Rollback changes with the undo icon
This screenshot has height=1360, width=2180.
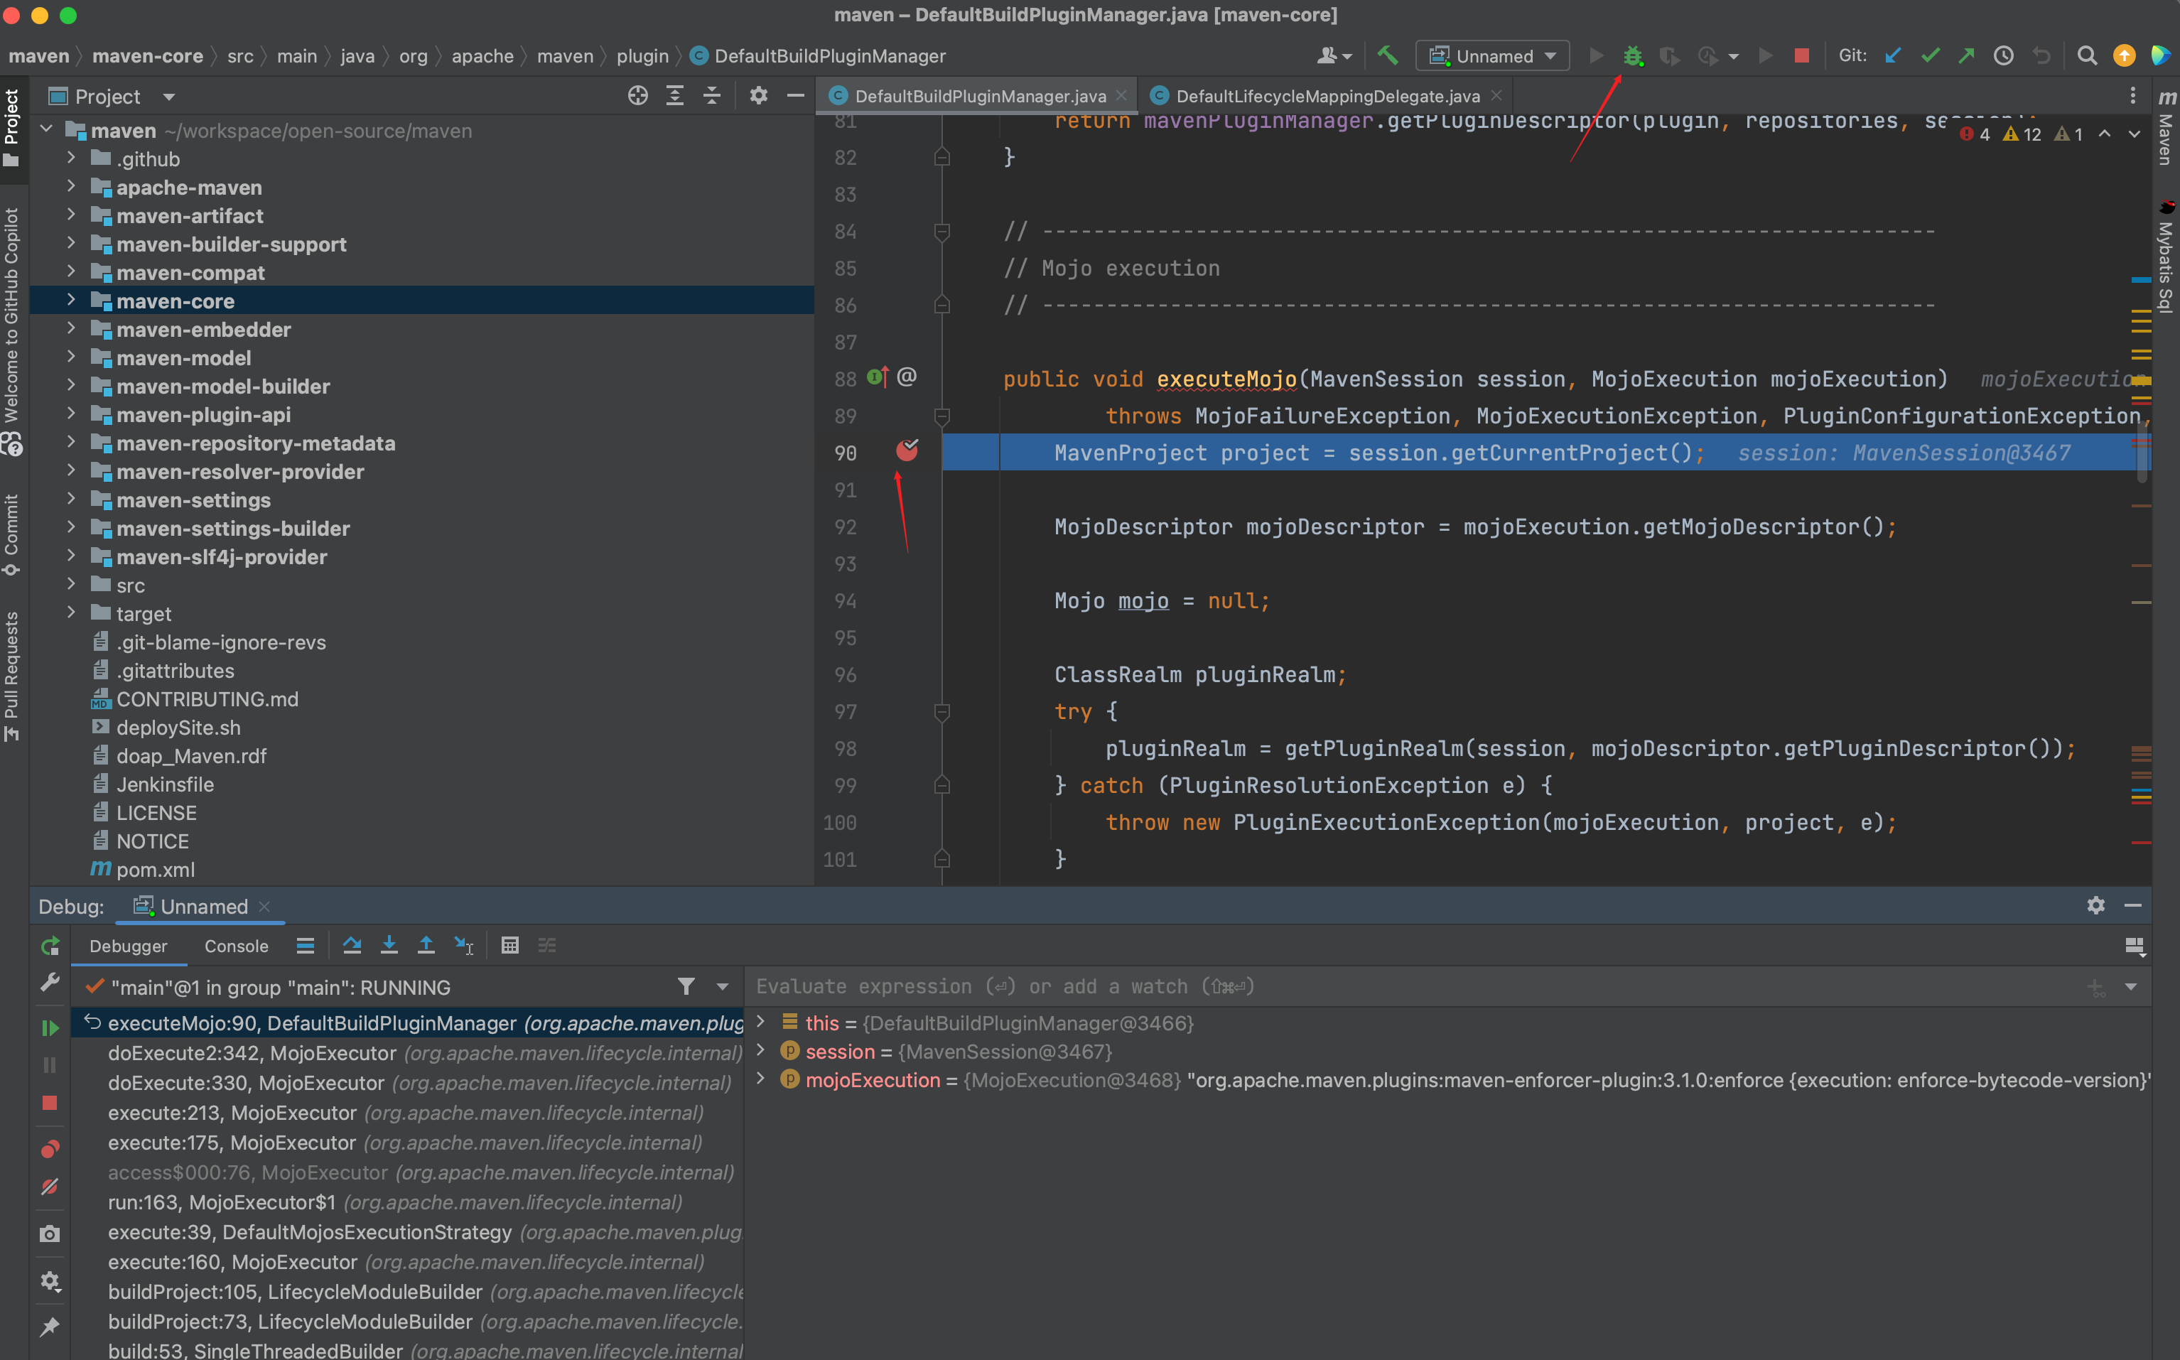pyautogui.click(x=2041, y=55)
